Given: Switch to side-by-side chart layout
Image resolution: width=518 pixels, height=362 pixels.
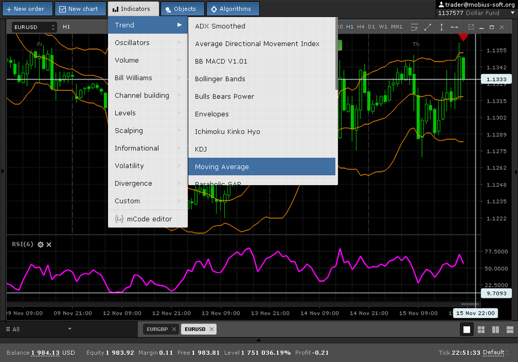Looking at the screenshot, I should (x=495, y=329).
